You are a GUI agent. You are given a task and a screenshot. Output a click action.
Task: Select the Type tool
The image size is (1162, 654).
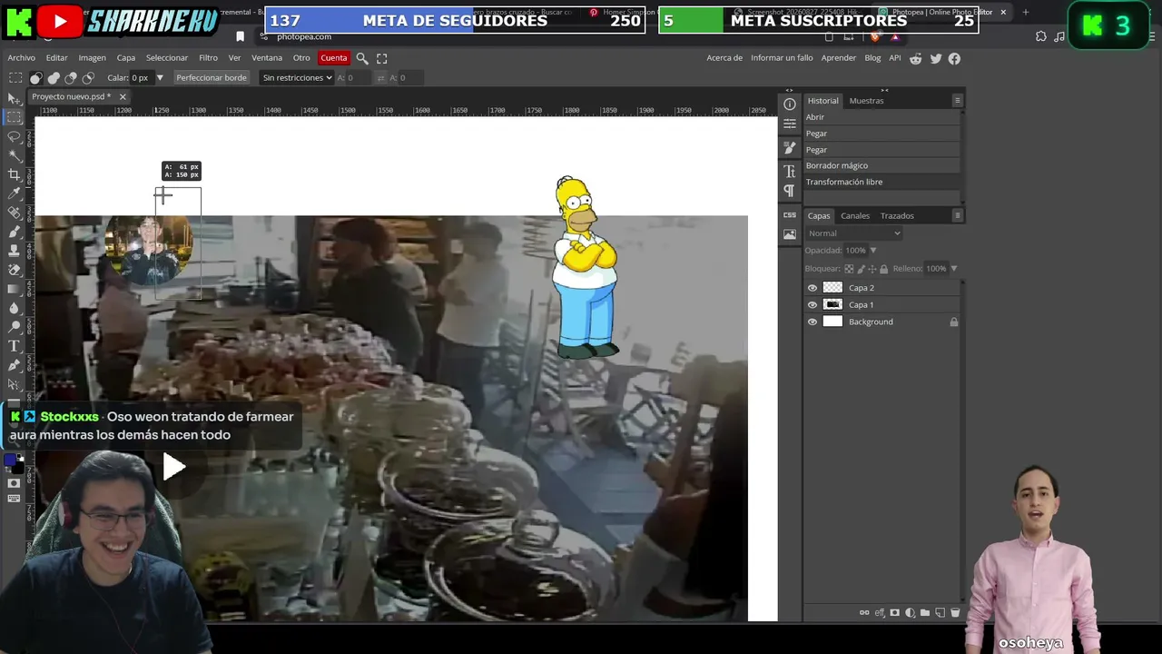(15, 346)
